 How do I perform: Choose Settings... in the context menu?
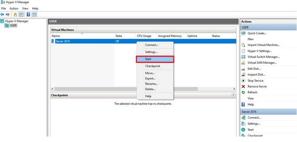(x=155, y=52)
